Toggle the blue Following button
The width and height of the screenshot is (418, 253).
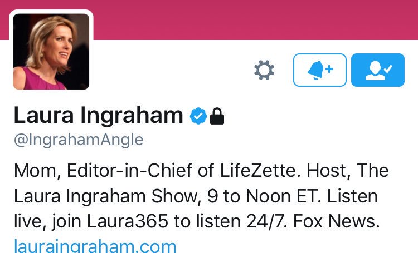click(378, 70)
